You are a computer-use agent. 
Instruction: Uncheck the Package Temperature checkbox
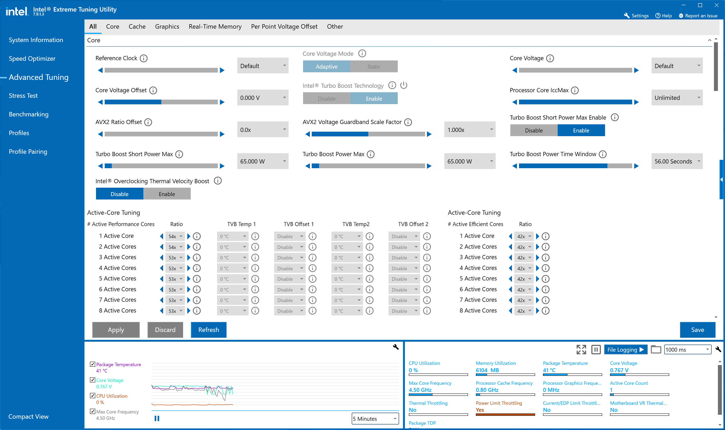point(93,364)
